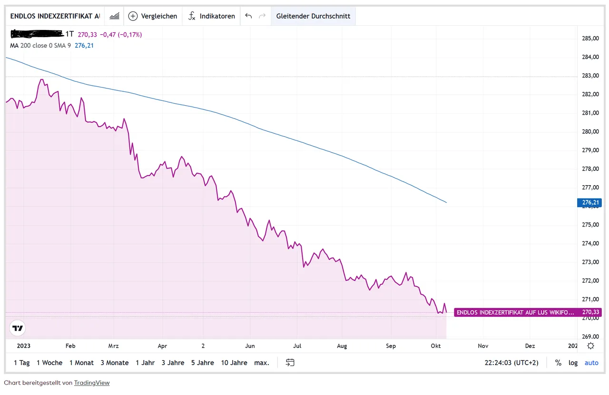Screen dimensions: 609x395
Task: Set the range to 3 Jahre
Action: pyautogui.click(x=173, y=363)
